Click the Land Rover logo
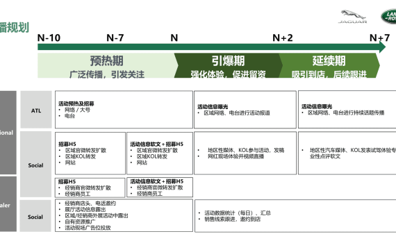This screenshot has height=250, width=396. [388, 17]
